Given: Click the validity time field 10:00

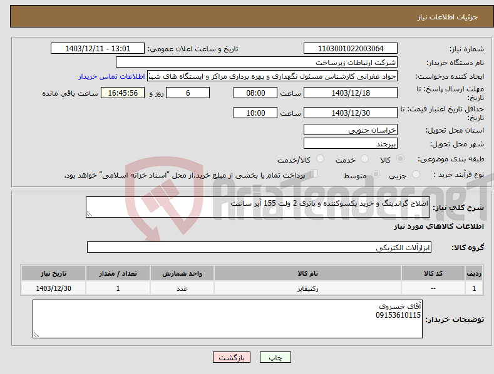Looking at the screenshot, I should click(255, 113).
